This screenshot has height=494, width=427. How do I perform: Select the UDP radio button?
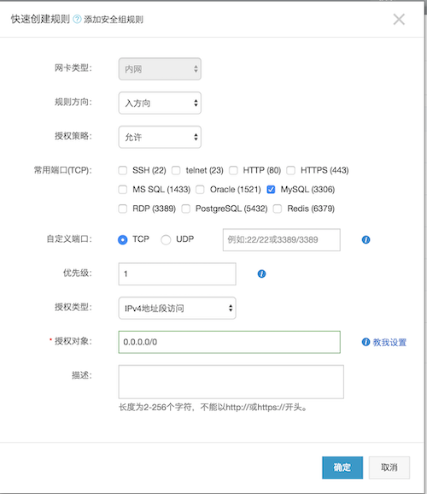click(x=166, y=240)
